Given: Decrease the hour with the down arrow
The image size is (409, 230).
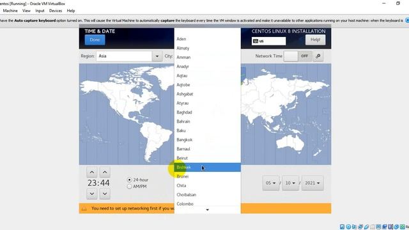Looking at the screenshot, I should pos(92,194).
